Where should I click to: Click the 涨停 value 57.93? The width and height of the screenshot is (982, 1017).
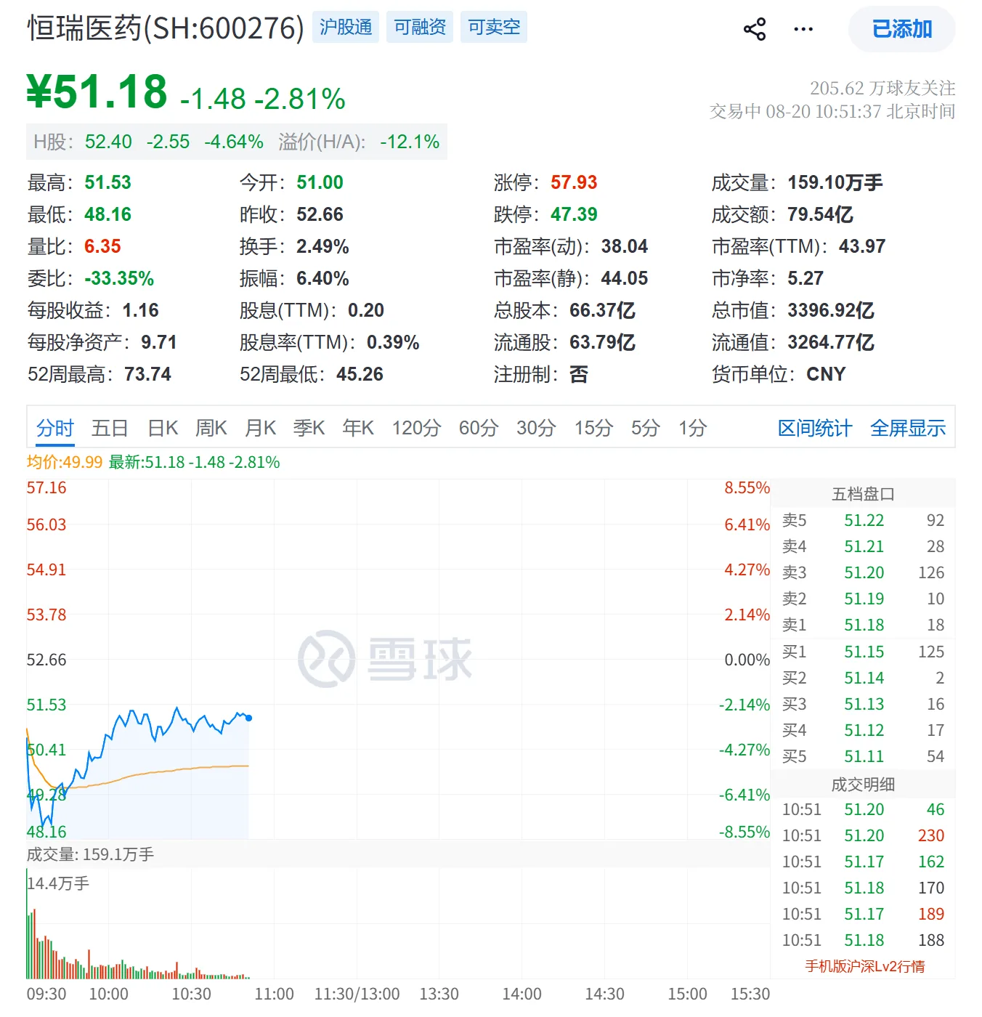tap(574, 182)
